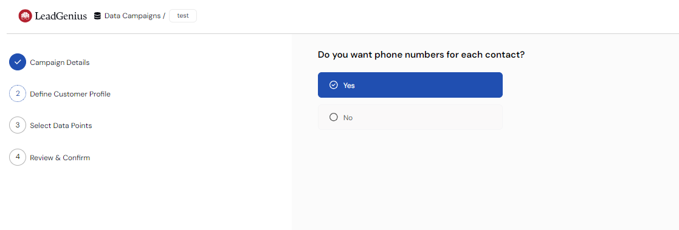Screen dimensions: 679x230
Task: Open the Data Campaigns breadcrumb link
Action: (x=133, y=16)
